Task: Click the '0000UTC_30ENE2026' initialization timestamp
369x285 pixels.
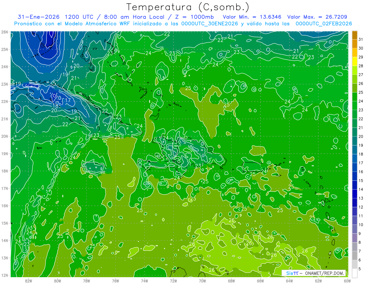Action: (x=210, y=24)
